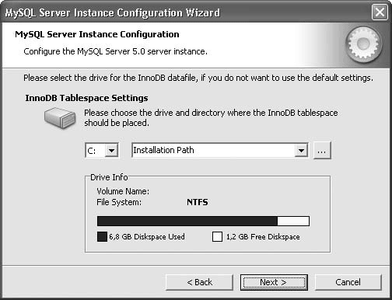Go to the previous step with Back

coord(199,282)
